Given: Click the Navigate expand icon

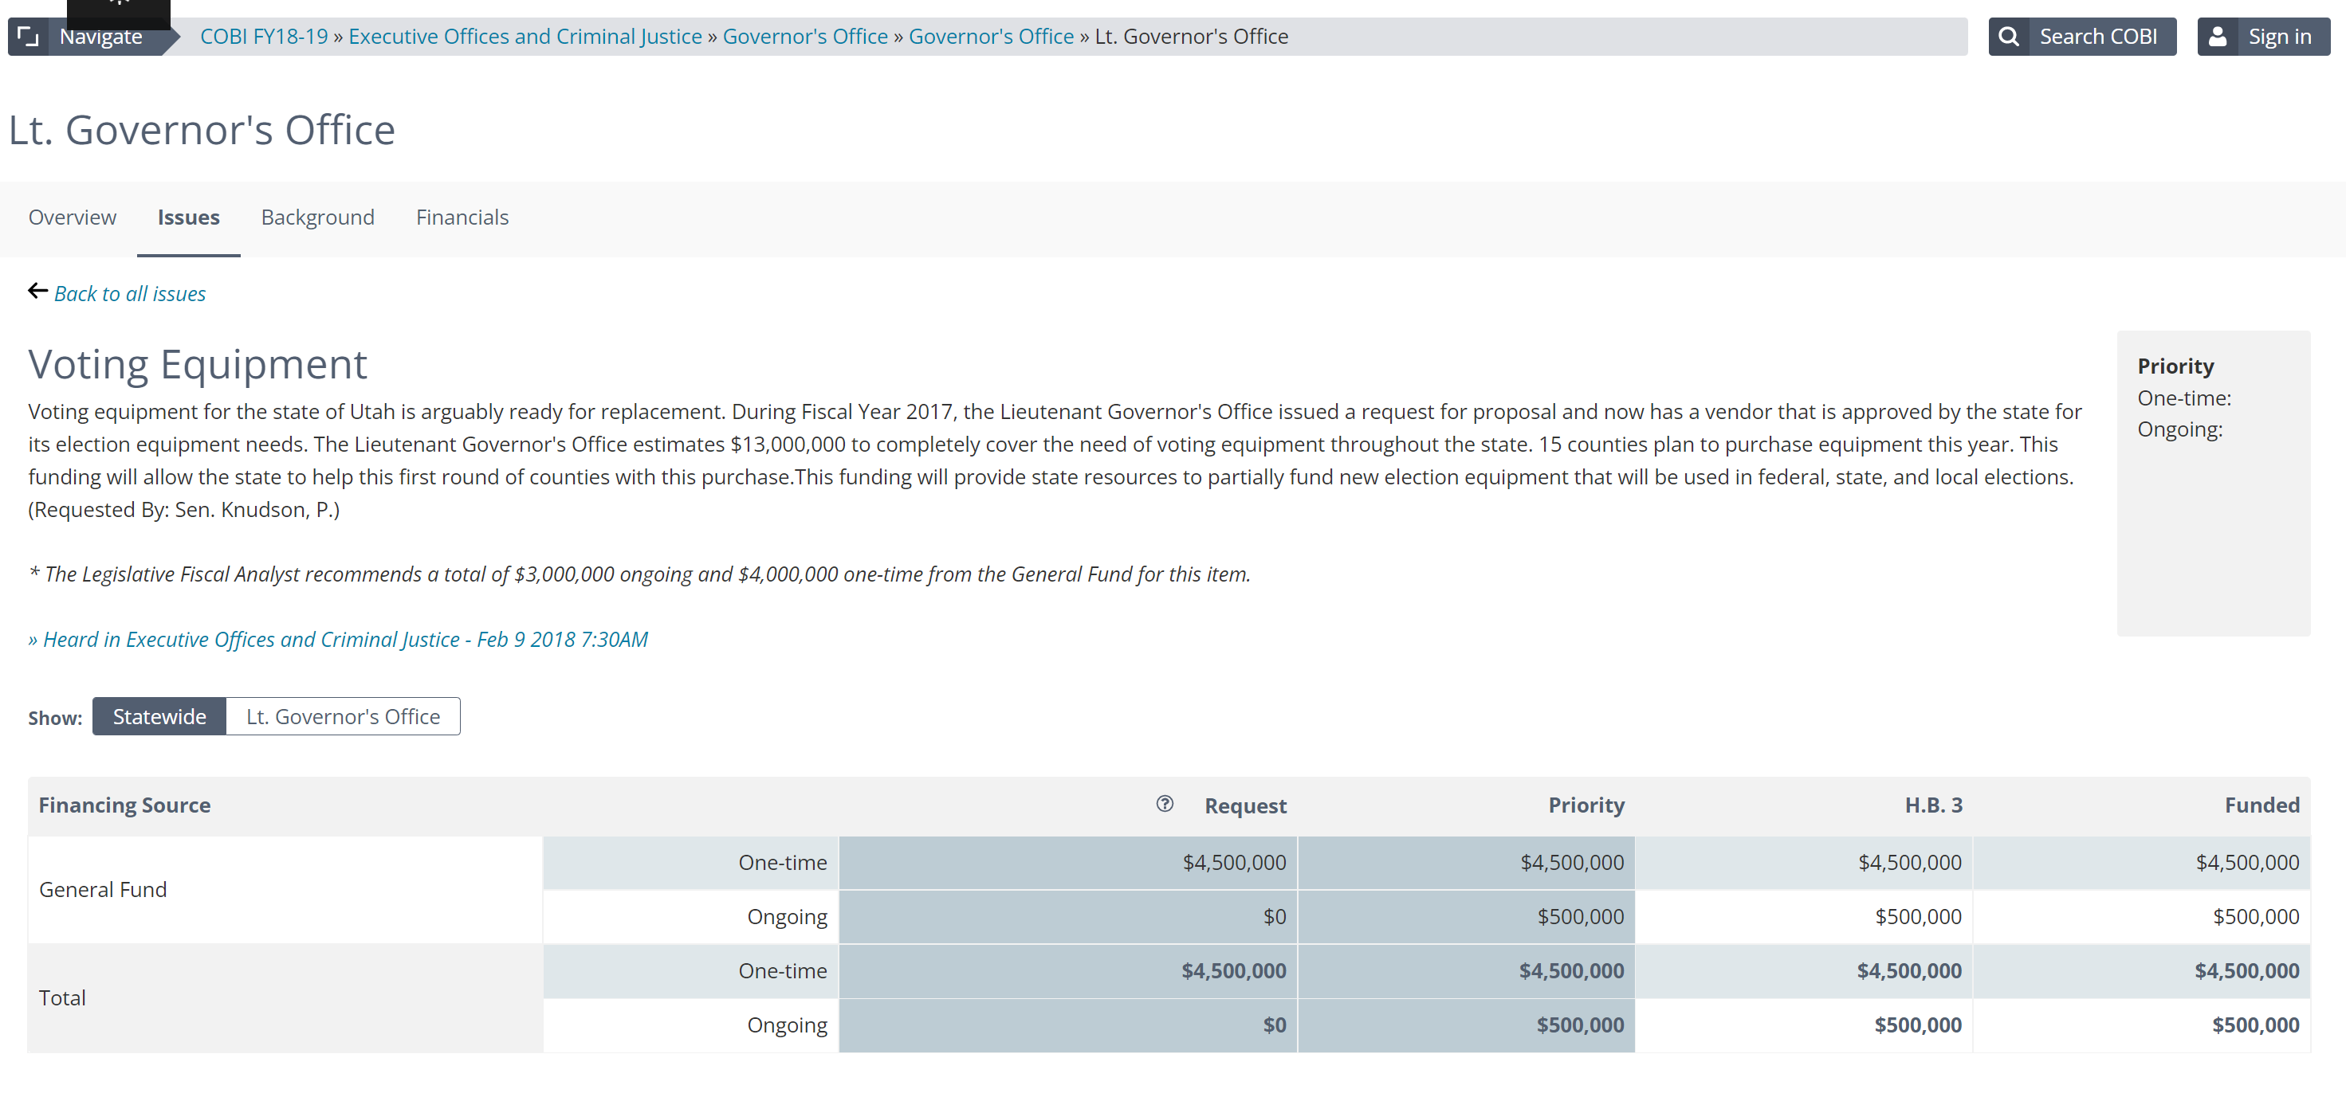Looking at the screenshot, I should 28,37.
